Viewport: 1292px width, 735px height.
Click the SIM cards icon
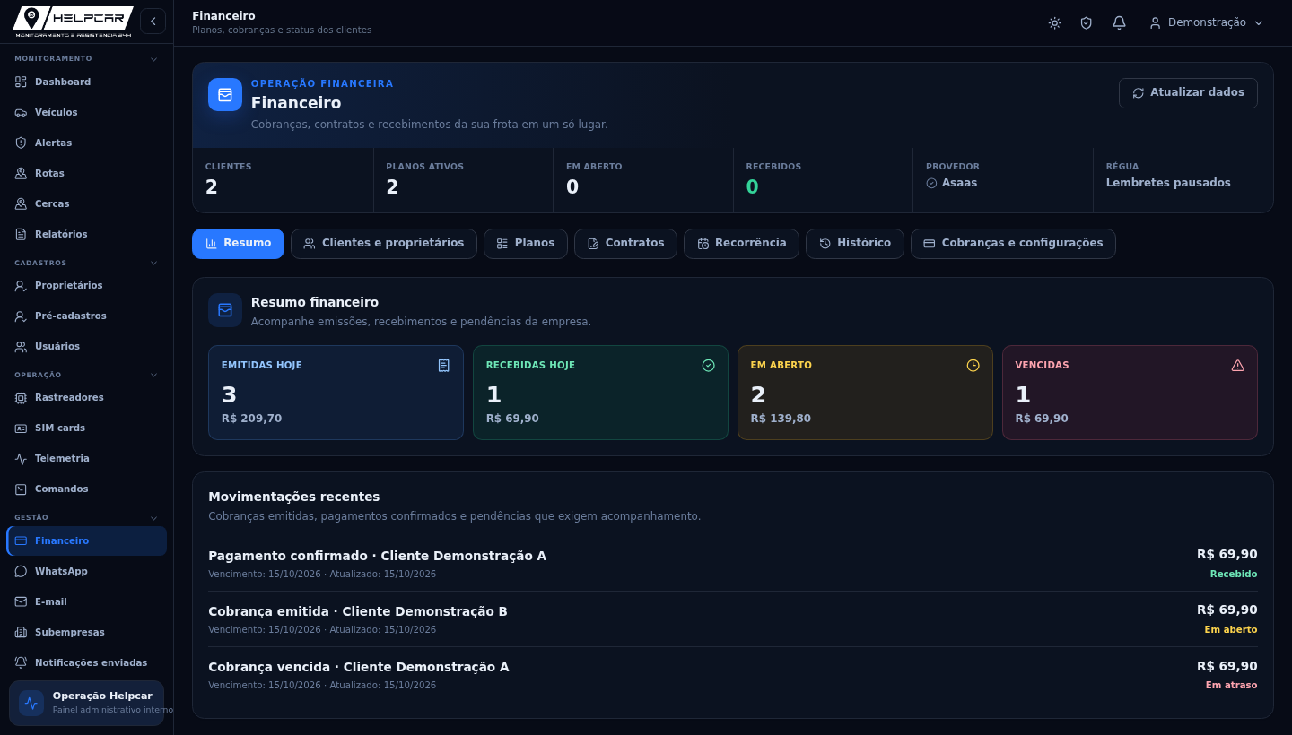(x=21, y=428)
